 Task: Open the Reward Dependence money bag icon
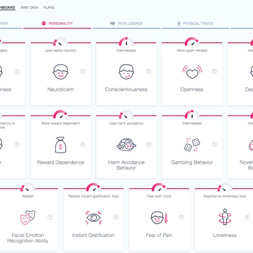coord(61,145)
